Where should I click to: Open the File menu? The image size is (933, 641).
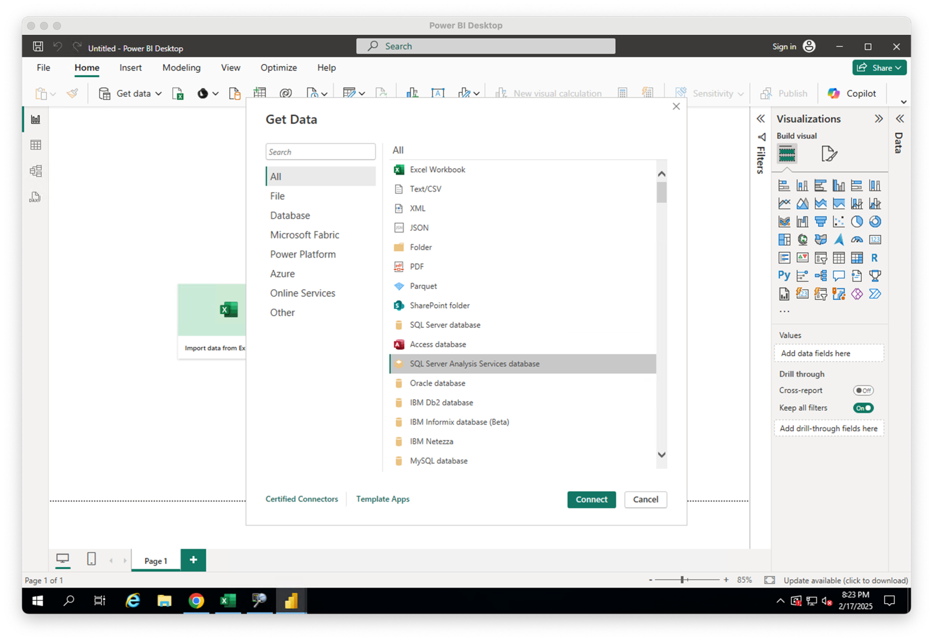(44, 68)
